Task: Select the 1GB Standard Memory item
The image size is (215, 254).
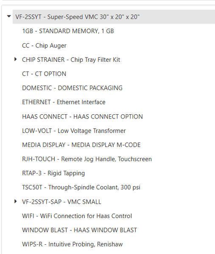Action: point(68,31)
